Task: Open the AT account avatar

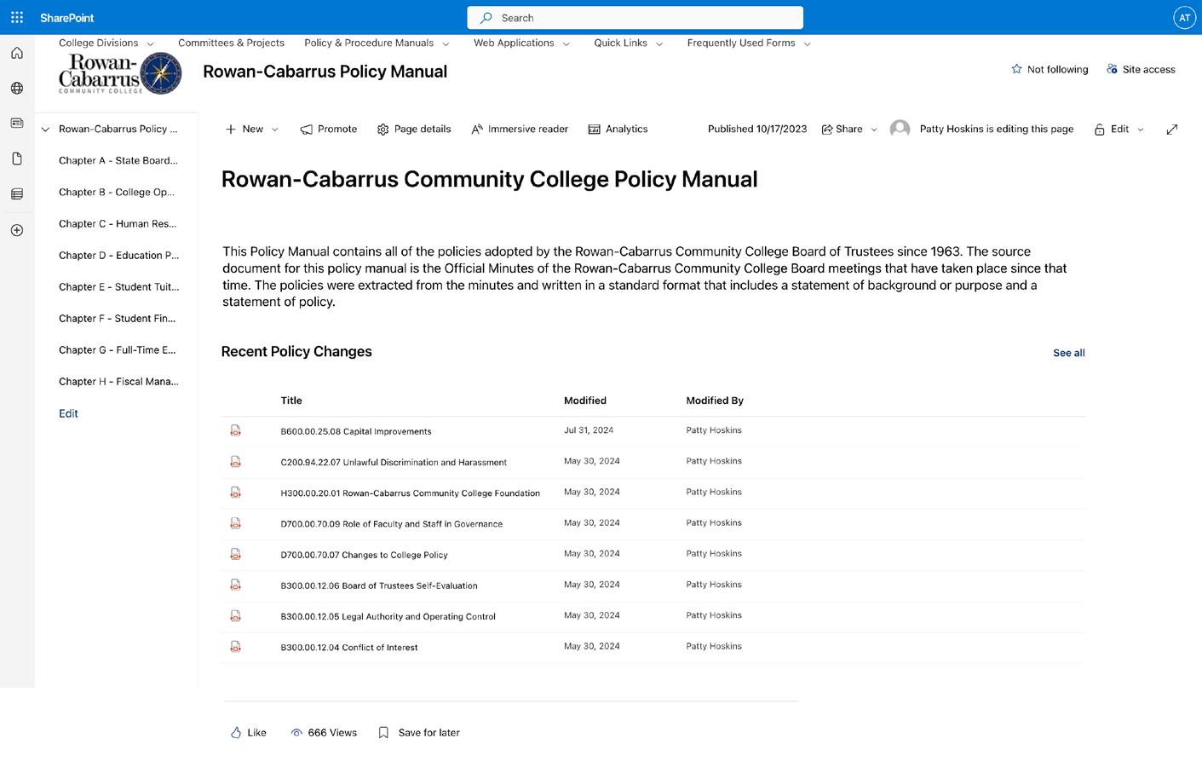Action: (1184, 17)
